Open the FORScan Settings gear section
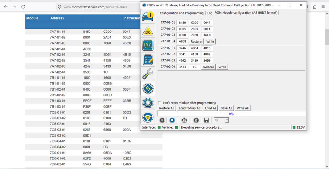329x169 pixels. click(148, 103)
